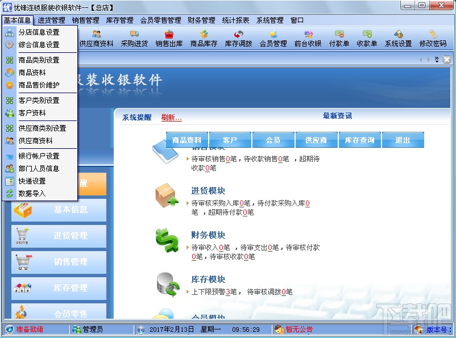The width and height of the screenshot is (456, 338).
Task: Click the 库存调拨 toolbar icon
Action: [x=238, y=34]
